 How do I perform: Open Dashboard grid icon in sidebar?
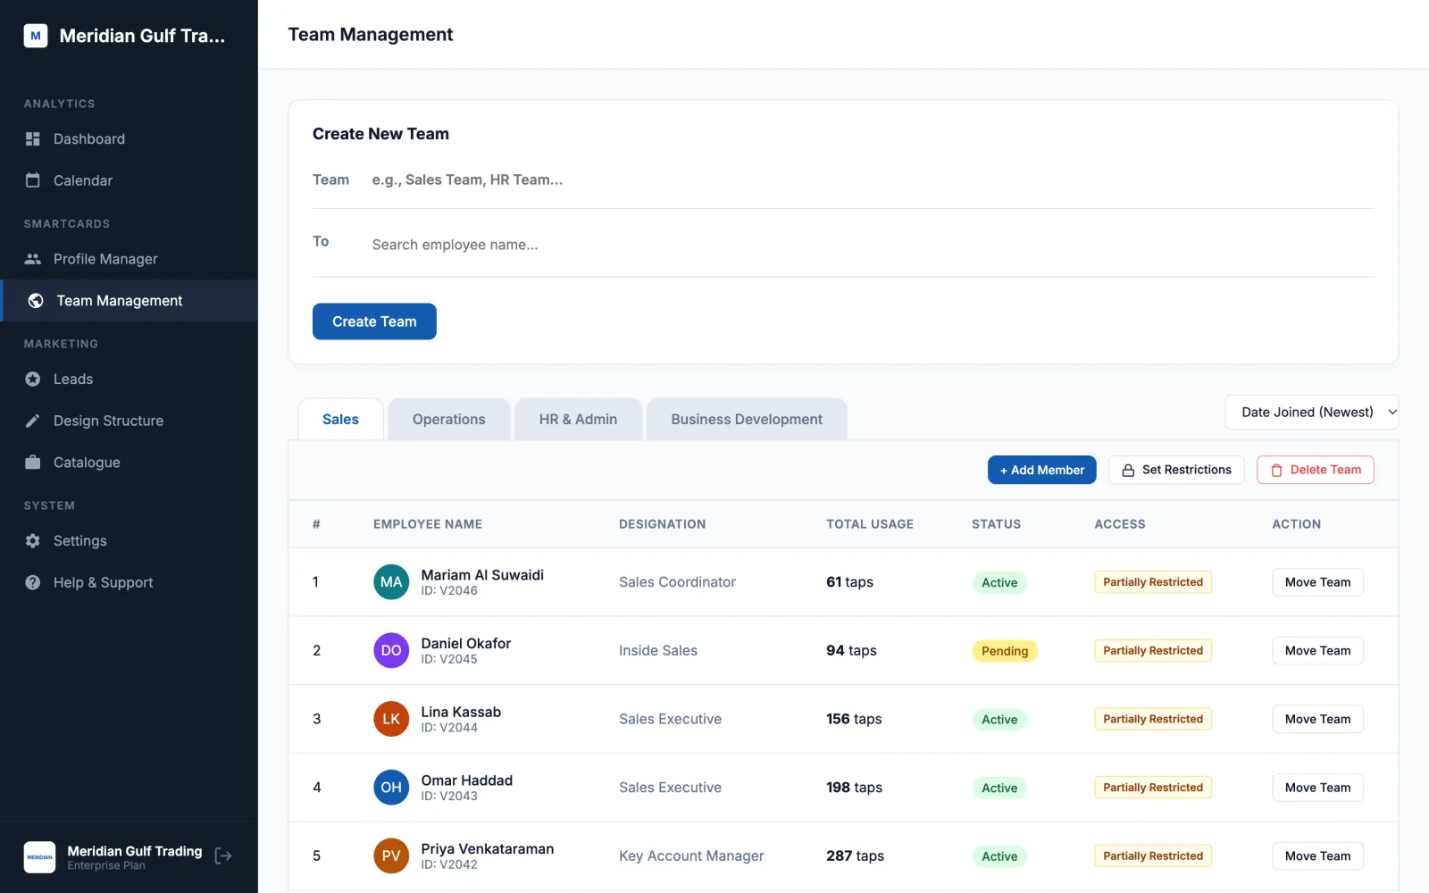point(33,139)
